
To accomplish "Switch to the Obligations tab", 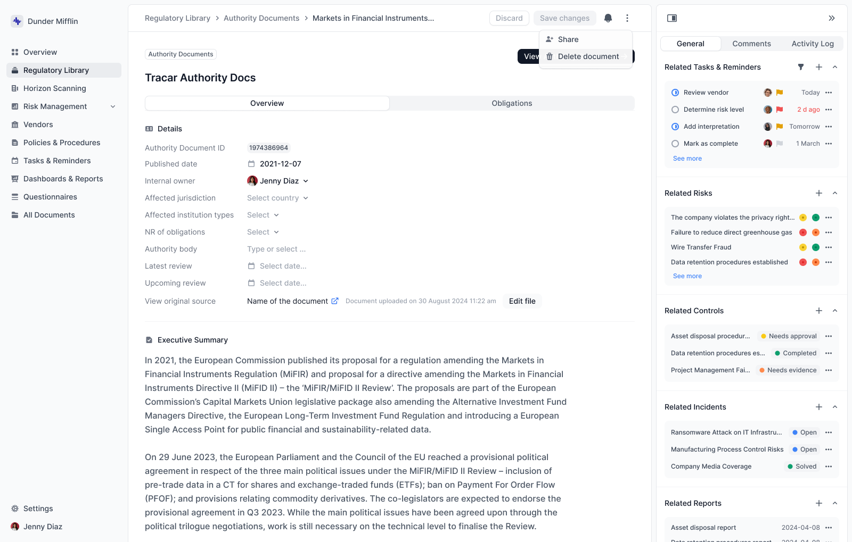I will [x=512, y=103].
